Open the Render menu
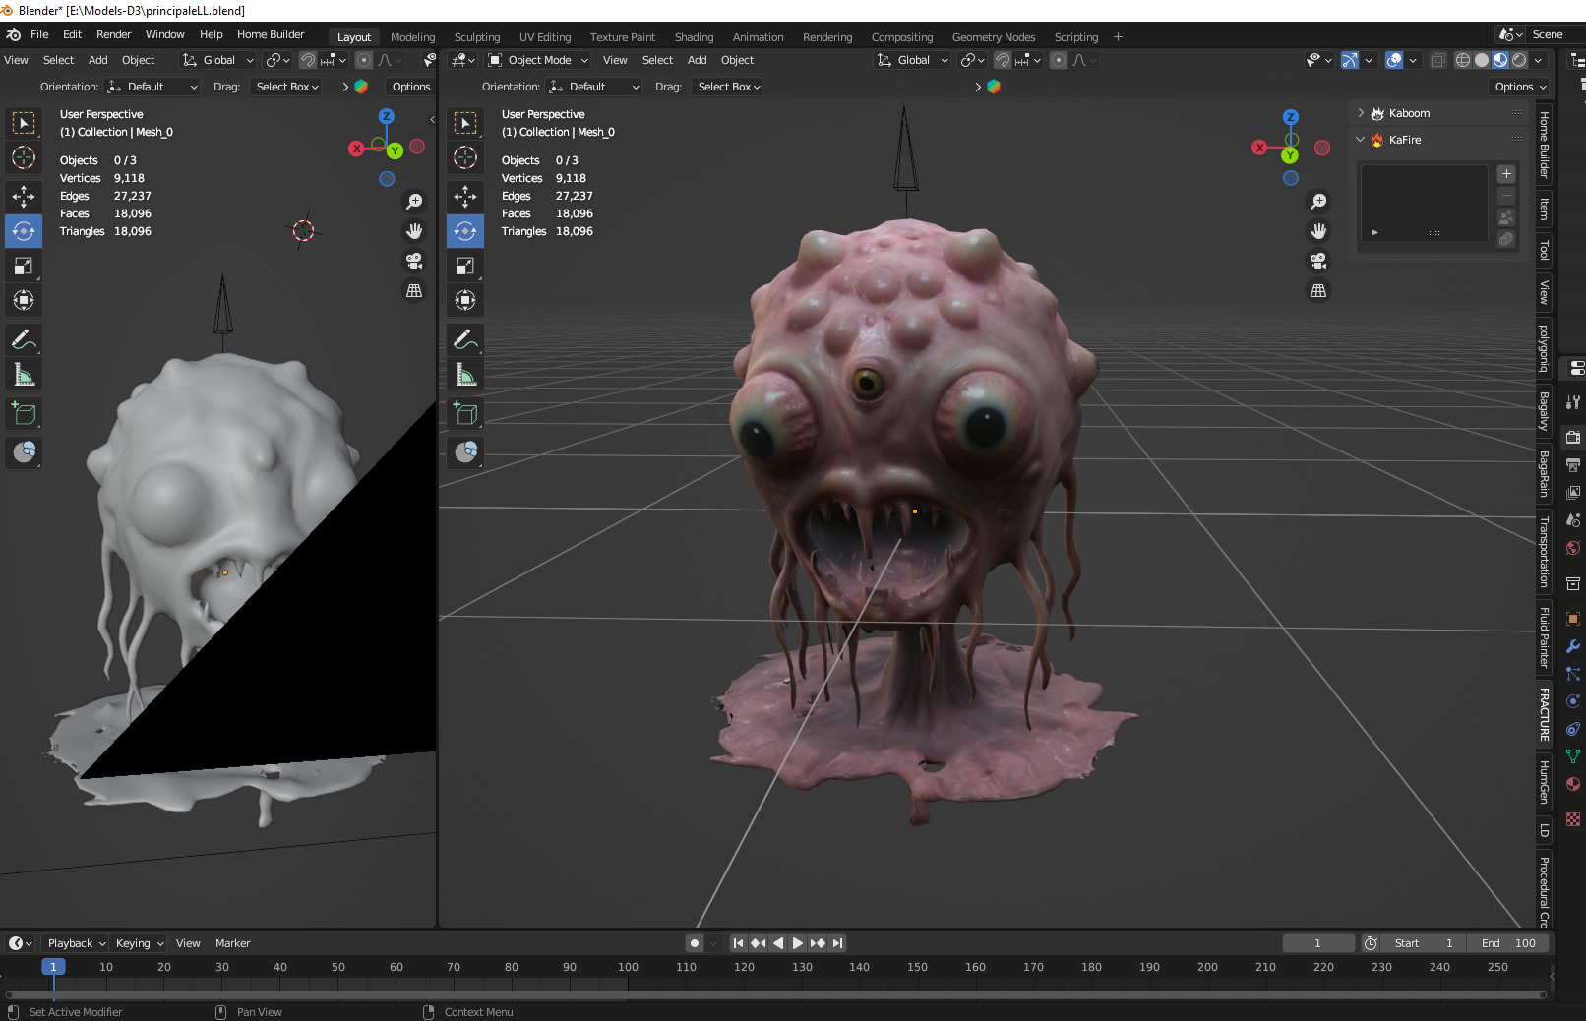The width and height of the screenshot is (1586, 1021). 114,34
